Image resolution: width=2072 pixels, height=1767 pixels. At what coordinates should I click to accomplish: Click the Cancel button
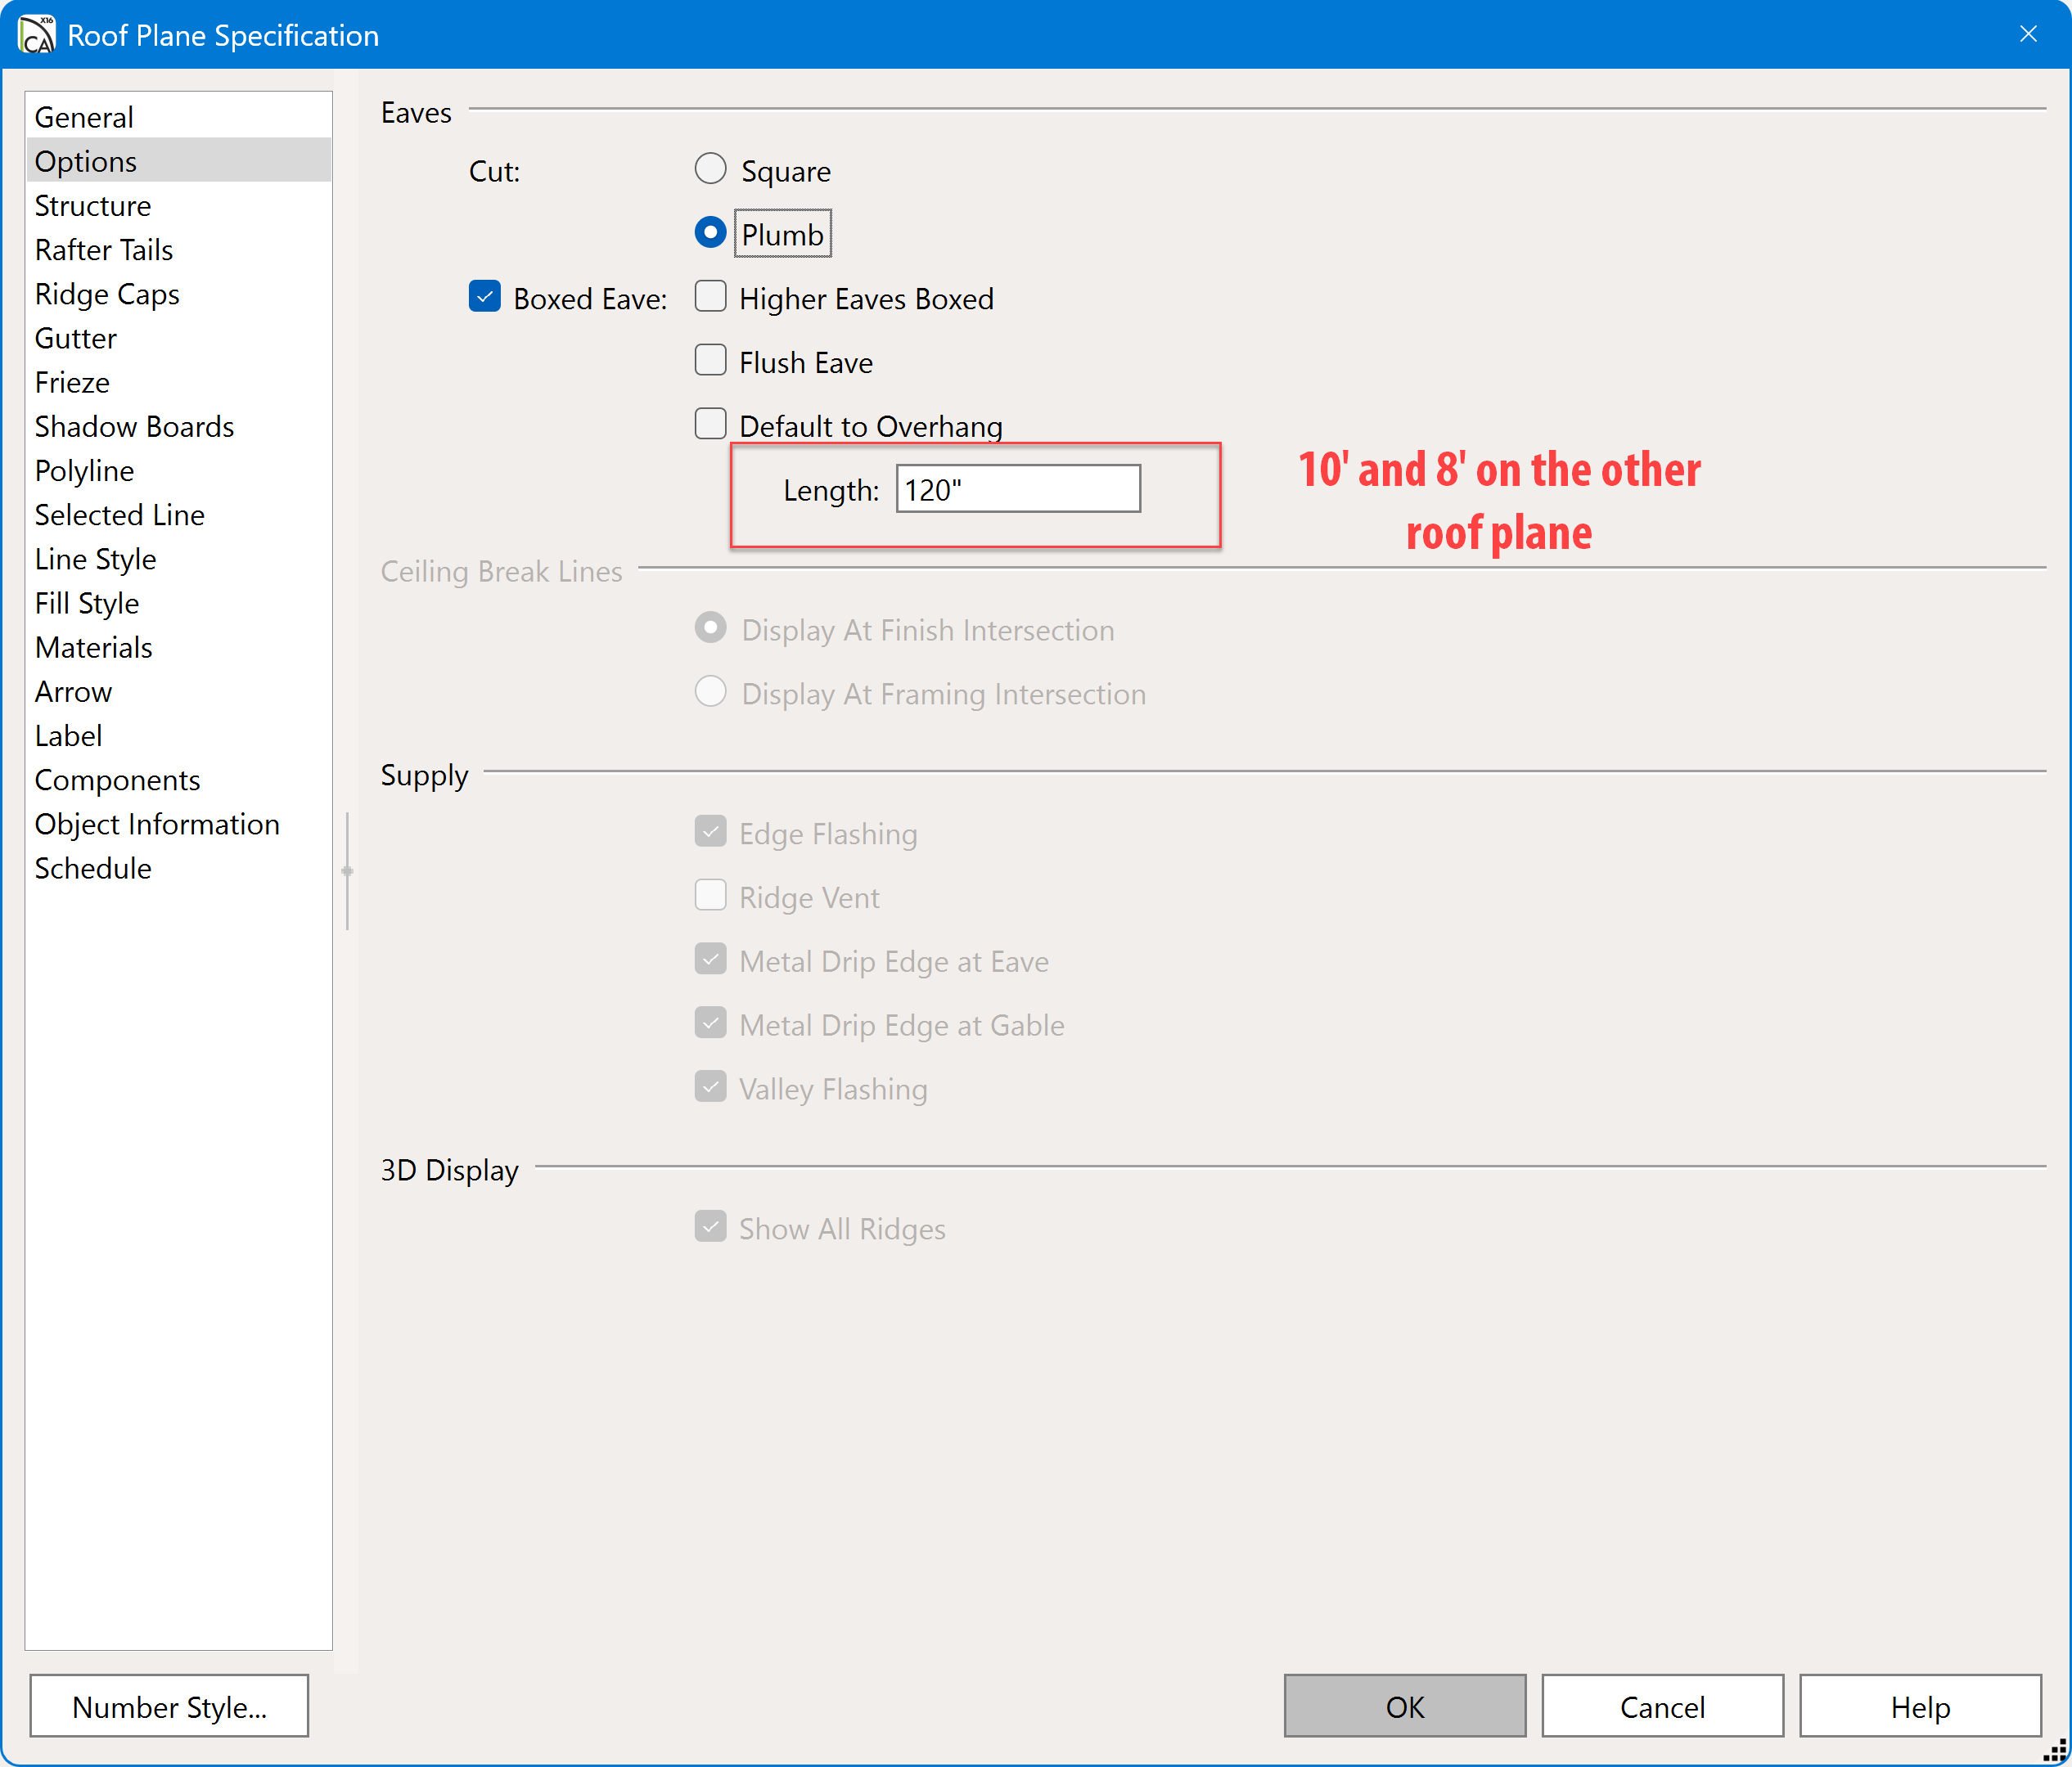tap(1662, 1707)
